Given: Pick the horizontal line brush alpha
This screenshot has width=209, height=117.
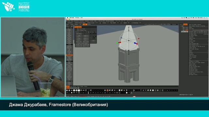Looking at the screenshot, I should coord(84,90).
